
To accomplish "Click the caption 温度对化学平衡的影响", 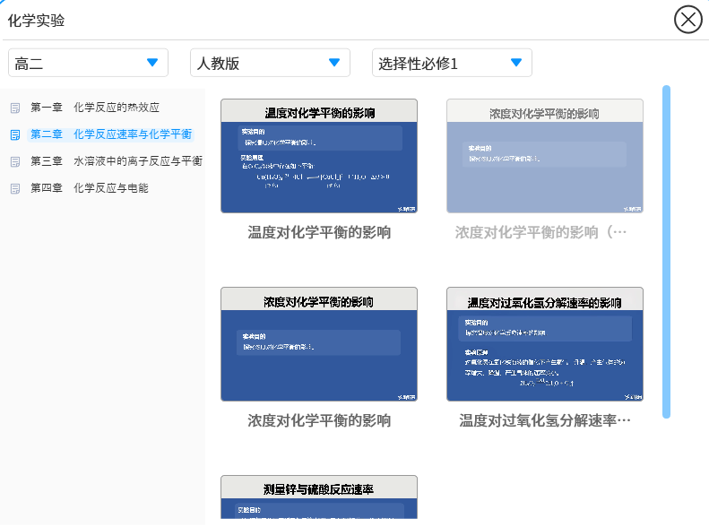I will point(319,232).
